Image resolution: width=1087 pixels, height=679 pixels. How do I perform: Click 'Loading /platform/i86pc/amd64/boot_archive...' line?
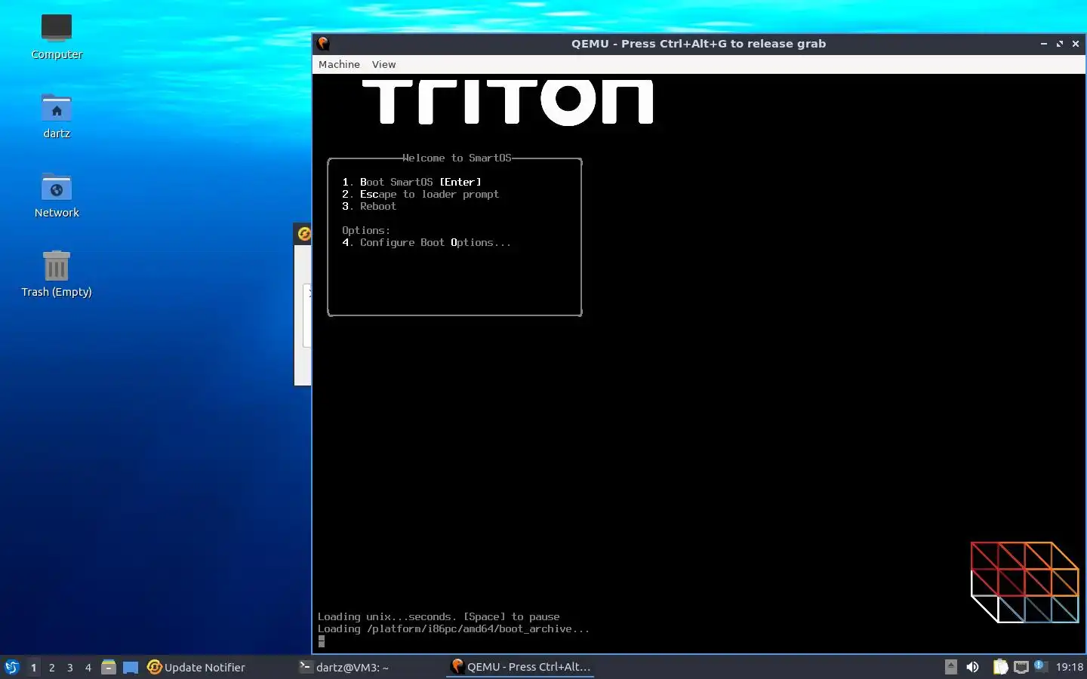click(x=454, y=628)
